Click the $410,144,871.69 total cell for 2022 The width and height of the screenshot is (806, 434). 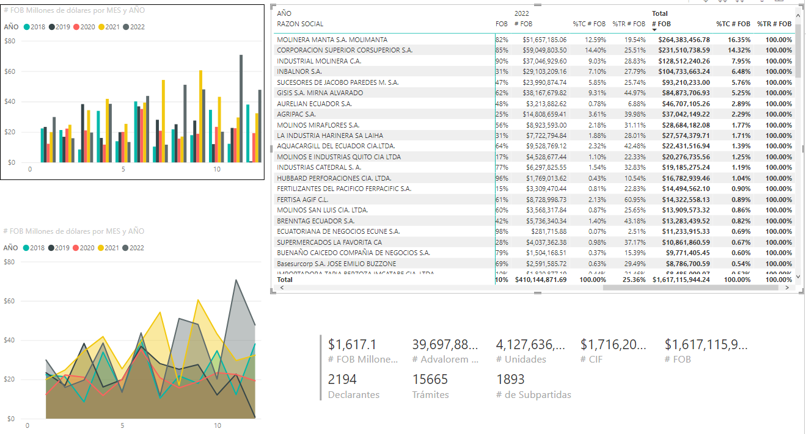click(540, 280)
